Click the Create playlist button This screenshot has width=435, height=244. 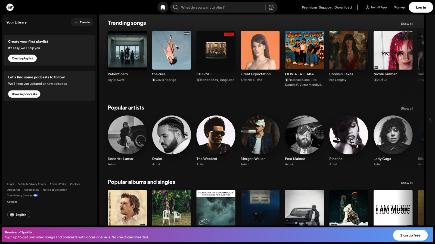(22, 58)
